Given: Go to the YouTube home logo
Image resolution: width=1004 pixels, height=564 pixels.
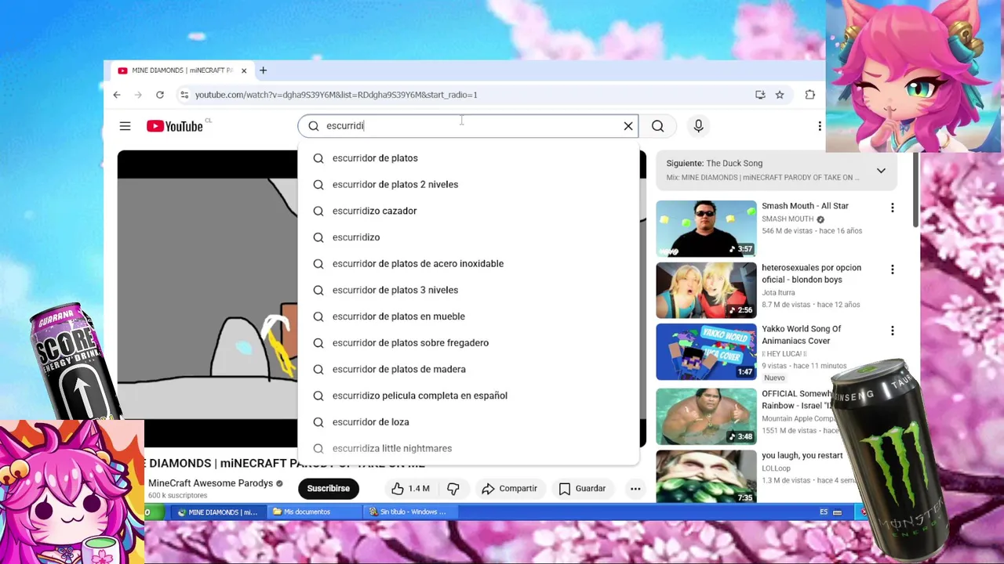Looking at the screenshot, I should [x=175, y=126].
